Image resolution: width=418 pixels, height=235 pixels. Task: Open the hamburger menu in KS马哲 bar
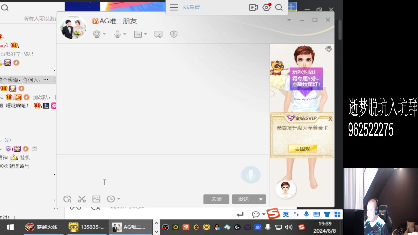(x=174, y=7)
